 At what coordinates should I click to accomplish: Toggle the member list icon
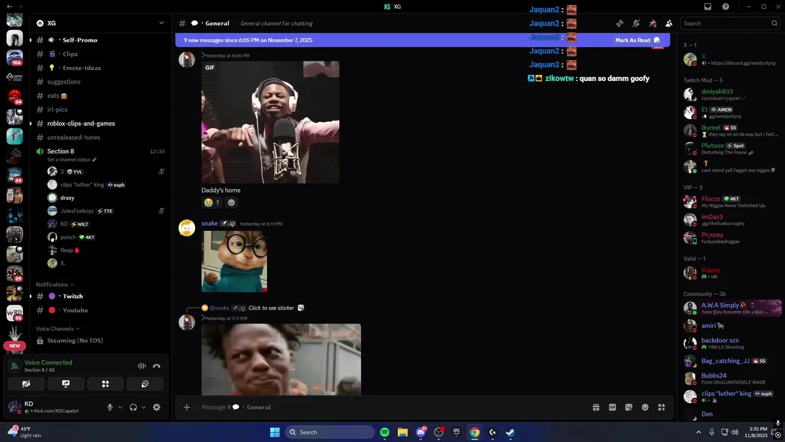tap(668, 23)
